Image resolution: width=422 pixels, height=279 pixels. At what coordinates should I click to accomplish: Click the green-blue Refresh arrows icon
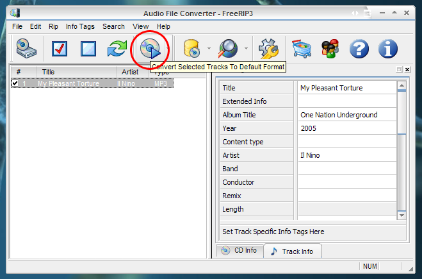(x=117, y=49)
